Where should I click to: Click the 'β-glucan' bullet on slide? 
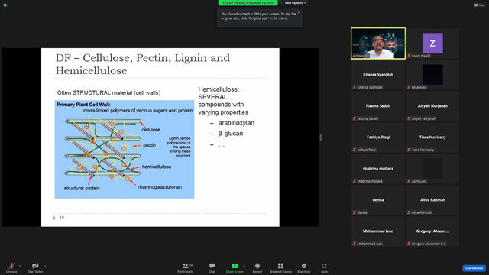(231, 134)
